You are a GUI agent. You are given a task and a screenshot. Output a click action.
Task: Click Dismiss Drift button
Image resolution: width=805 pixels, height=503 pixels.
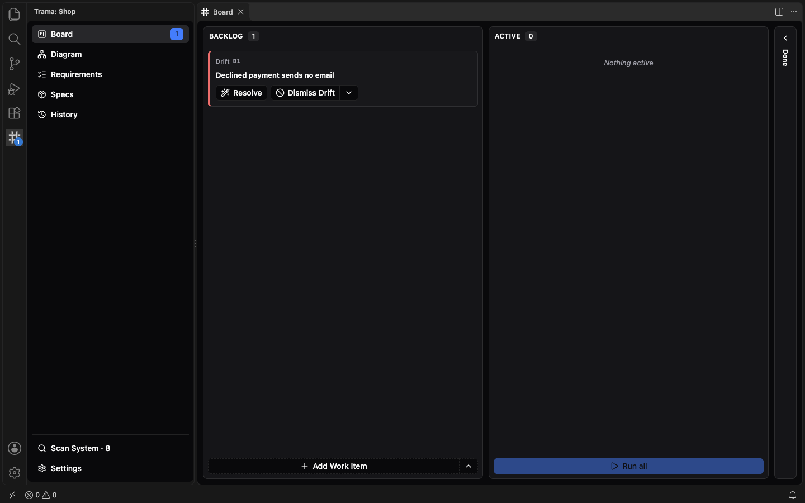(305, 93)
